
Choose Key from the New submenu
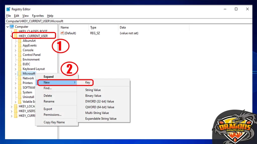(87, 82)
